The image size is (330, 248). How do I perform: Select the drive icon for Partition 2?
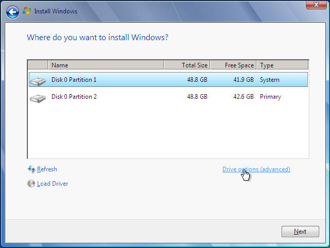[x=37, y=97]
